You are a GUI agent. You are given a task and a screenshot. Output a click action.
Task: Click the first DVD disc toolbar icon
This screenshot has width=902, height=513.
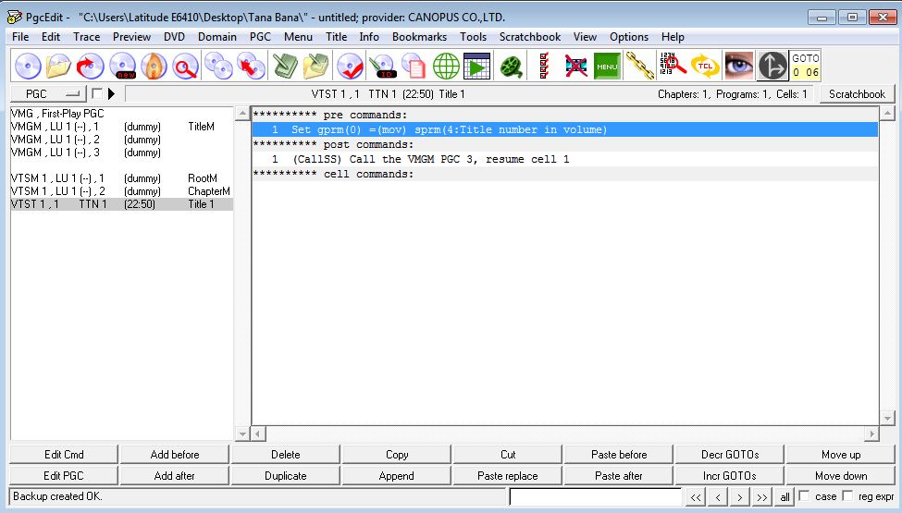click(28, 66)
